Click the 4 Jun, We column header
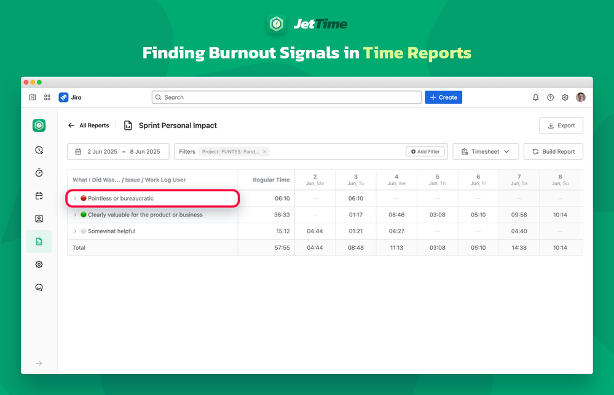 [x=396, y=180]
